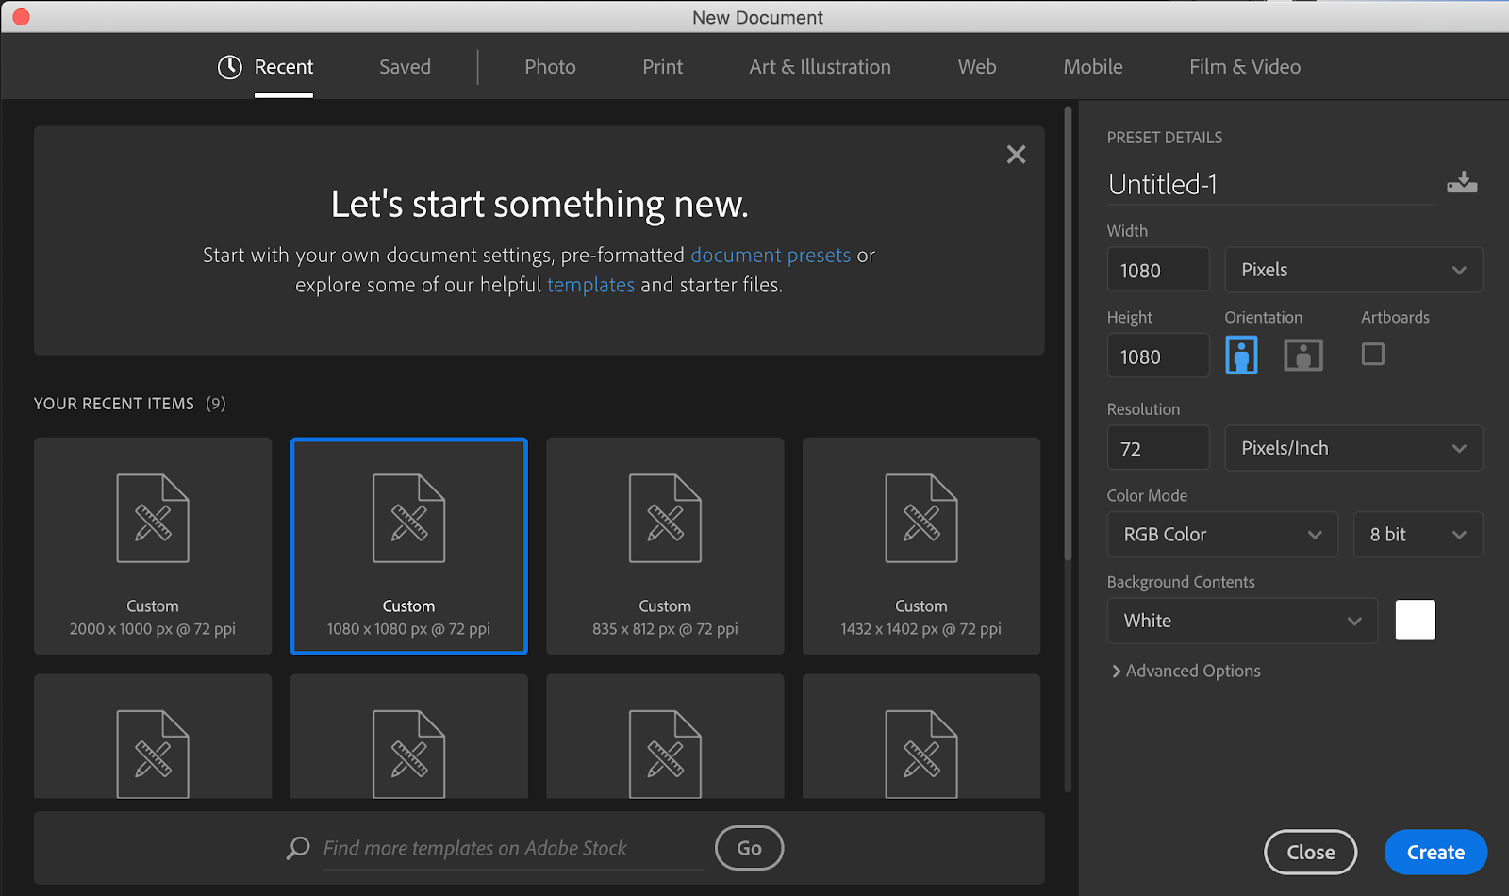Click the Close button
This screenshot has height=896, width=1509.
click(x=1310, y=853)
